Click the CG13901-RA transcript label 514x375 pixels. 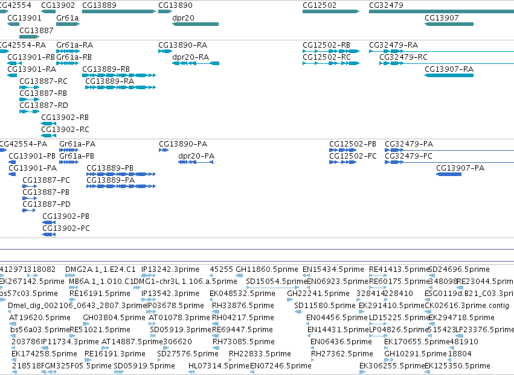32,69
